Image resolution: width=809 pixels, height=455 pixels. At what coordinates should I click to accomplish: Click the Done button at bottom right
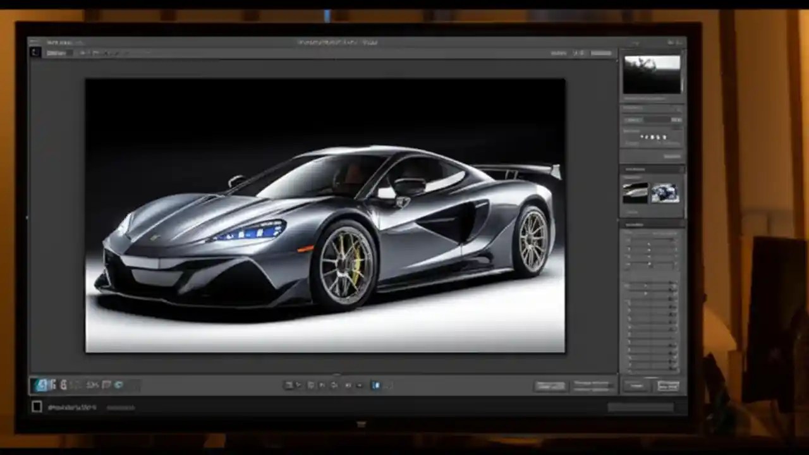[x=668, y=385]
